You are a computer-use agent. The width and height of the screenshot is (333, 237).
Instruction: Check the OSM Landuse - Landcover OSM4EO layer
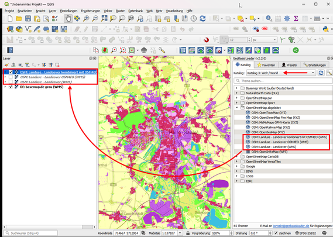click(x=11, y=77)
